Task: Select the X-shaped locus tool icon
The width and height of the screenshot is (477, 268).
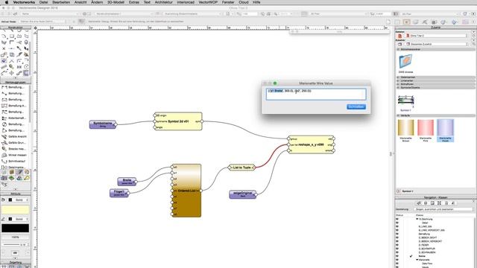Action: 4,48
